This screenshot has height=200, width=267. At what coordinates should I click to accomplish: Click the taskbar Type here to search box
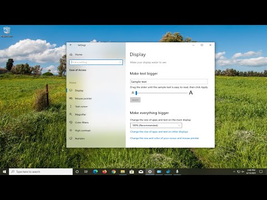(x=41, y=172)
